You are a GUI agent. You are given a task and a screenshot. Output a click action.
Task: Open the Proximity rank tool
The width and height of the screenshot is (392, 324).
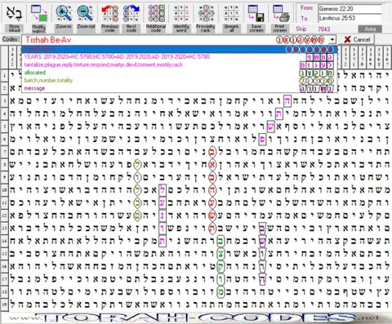206,18
